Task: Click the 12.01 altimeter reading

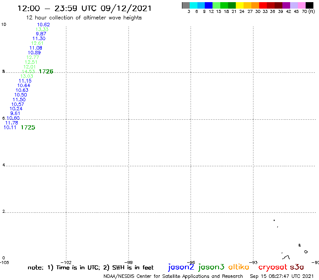Action: [29, 67]
